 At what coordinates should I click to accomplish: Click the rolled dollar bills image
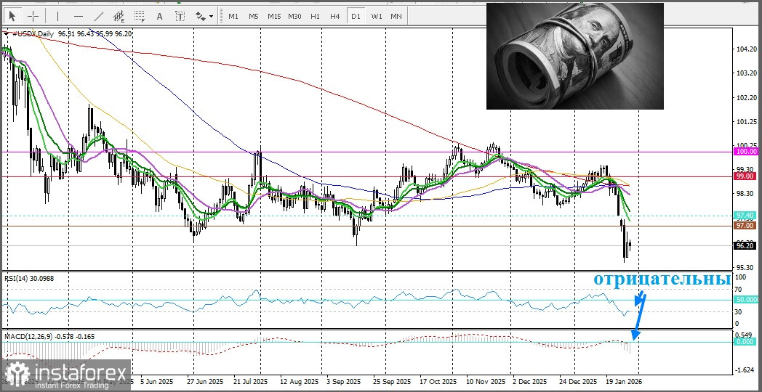574,56
